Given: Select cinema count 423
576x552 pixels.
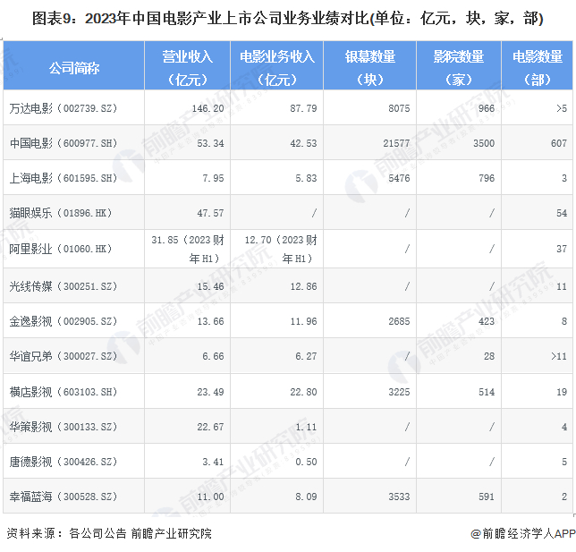Looking at the screenshot, I should pos(487,321).
